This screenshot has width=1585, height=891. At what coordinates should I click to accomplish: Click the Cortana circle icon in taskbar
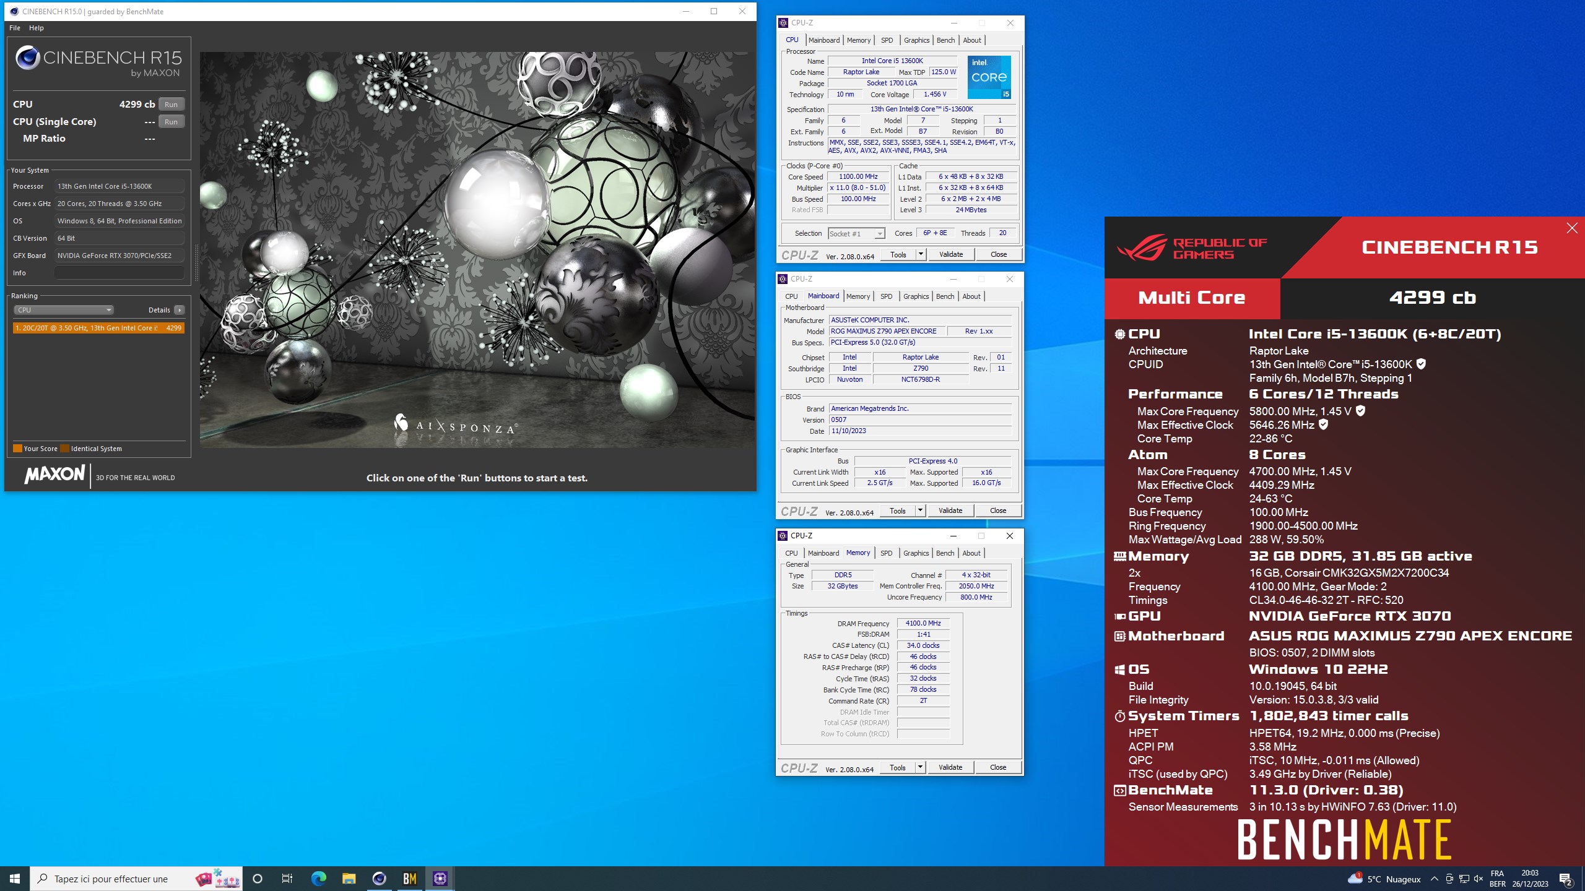pos(258,879)
